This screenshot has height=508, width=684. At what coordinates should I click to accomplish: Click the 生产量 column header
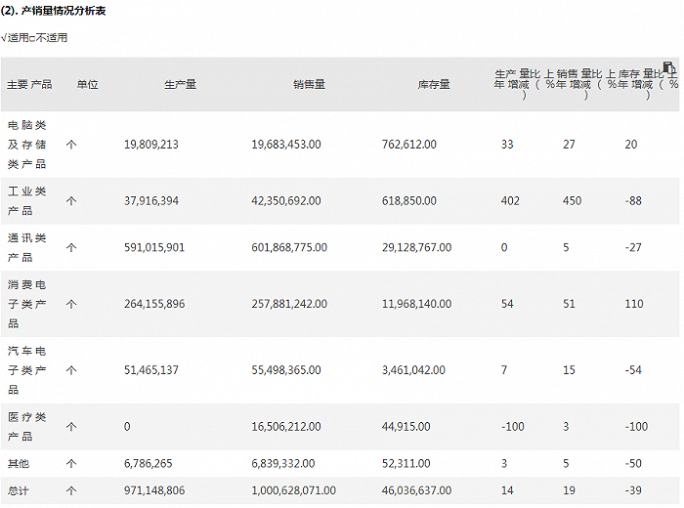pos(180,84)
